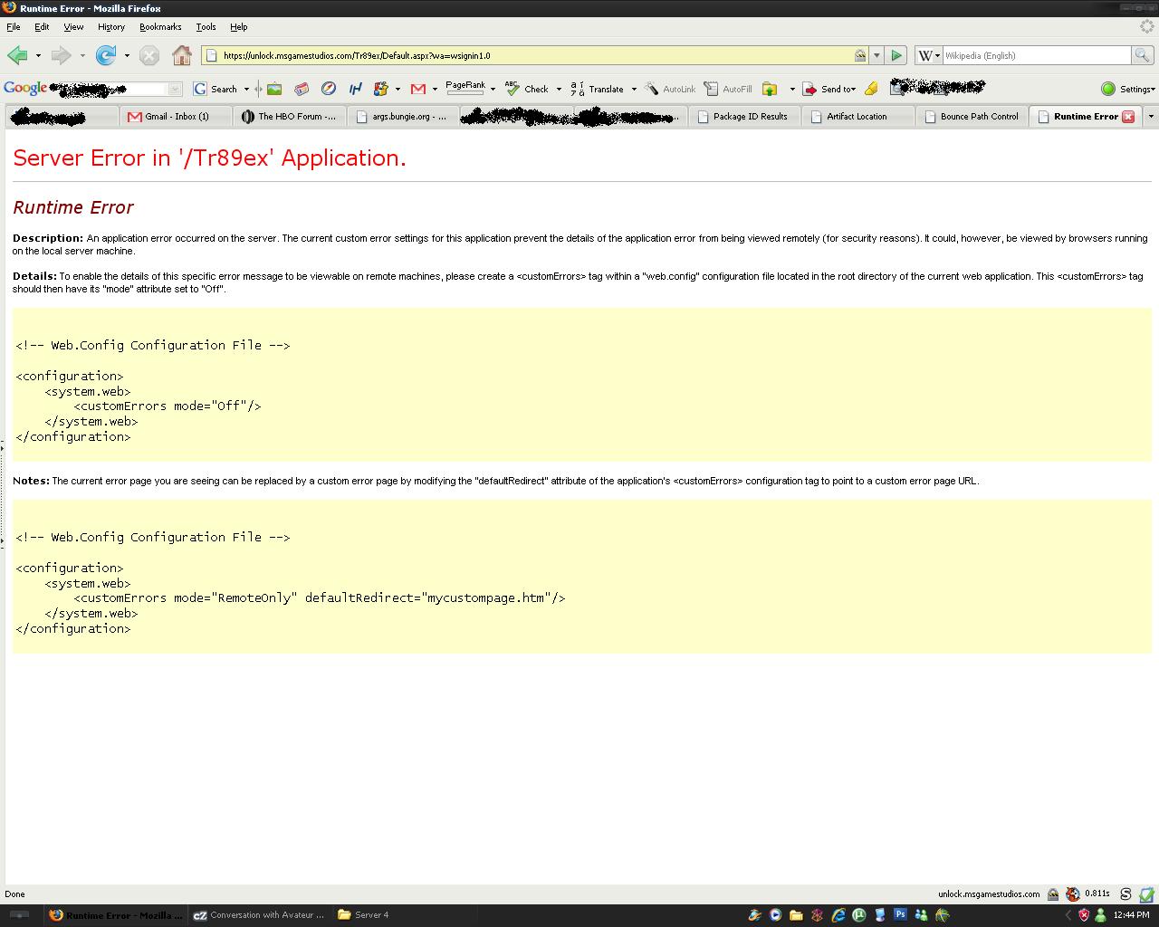Open the Forward history dropdown arrow
1159x927 pixels.
coord(82,56)
